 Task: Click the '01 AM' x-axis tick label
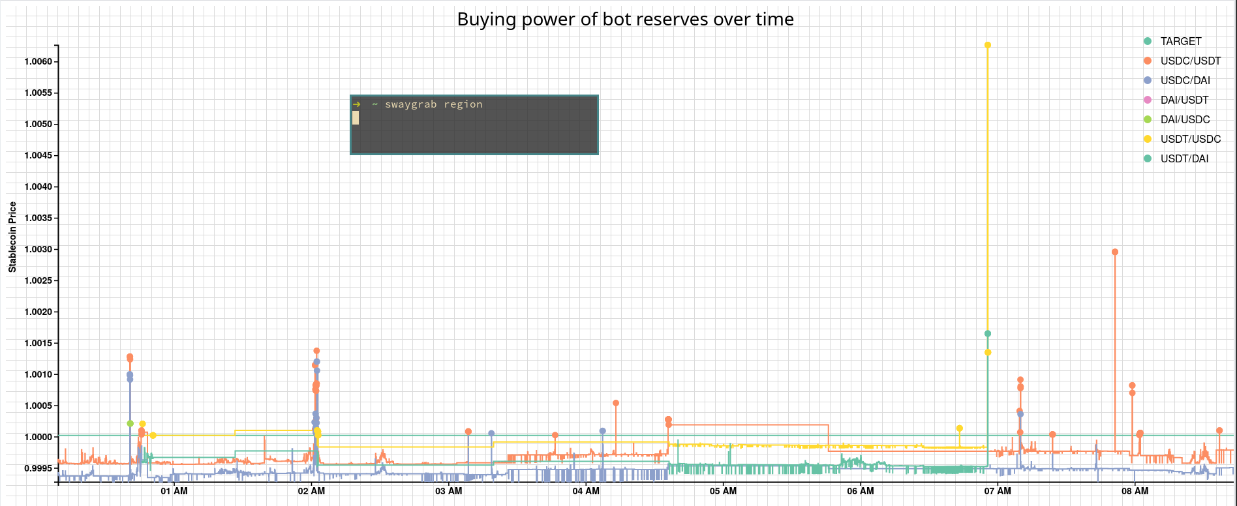tap(174, 491)
